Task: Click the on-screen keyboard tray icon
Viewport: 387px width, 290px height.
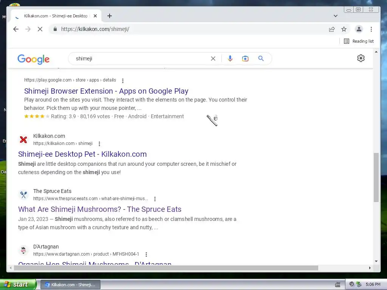Action: click(x=337, y=285)
